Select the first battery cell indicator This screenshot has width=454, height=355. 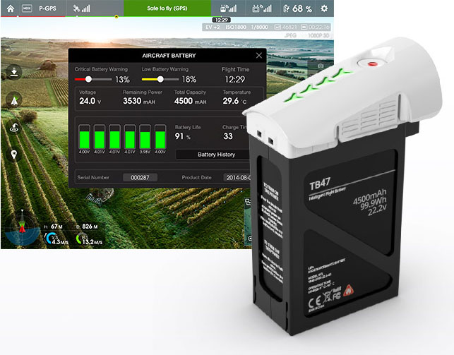84,135
